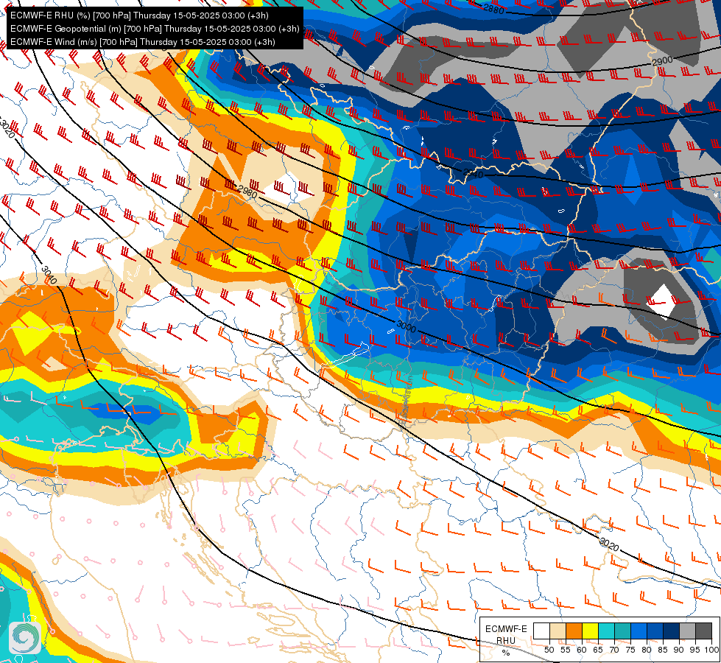Click the legend value 90
721x663 pixels.
click(679, 650)
